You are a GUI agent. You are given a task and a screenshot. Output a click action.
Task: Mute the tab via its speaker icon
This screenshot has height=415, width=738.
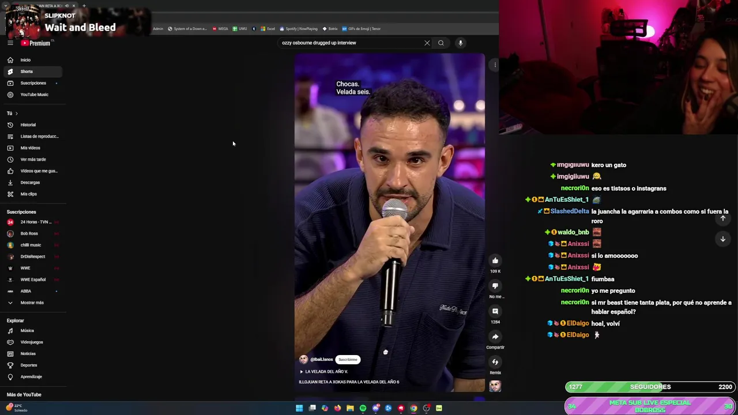(67, 6)
